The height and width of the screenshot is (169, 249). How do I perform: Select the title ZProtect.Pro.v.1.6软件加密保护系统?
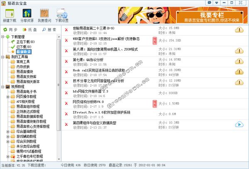[102, 113]
